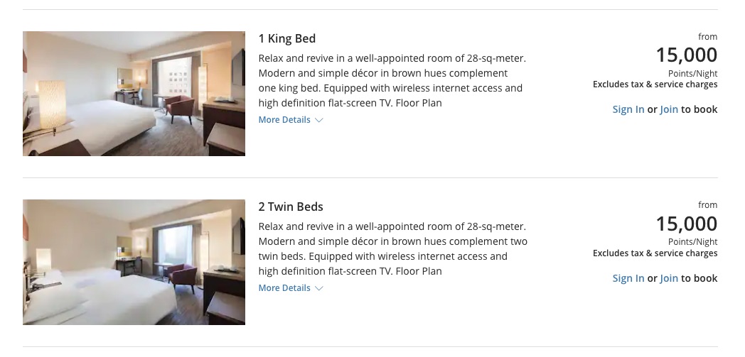745x357 pixels.
Task: Select the 1 King Bed room title
Action: tap(287, 38)
